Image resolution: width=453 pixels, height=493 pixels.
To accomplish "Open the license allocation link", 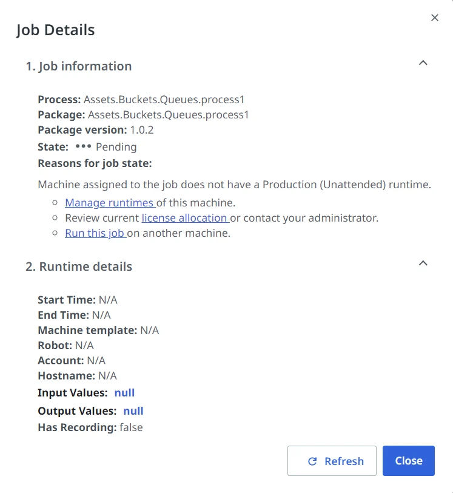I will tap(186, 218).
